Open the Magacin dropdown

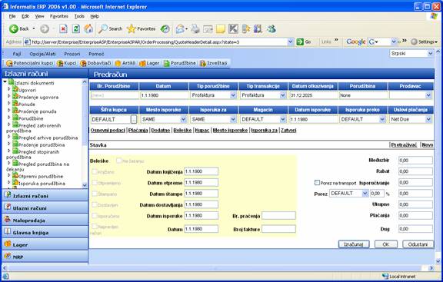pyautogui.click(x=283, y=119)
